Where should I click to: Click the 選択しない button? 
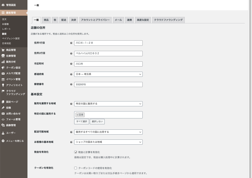(97, 121)
